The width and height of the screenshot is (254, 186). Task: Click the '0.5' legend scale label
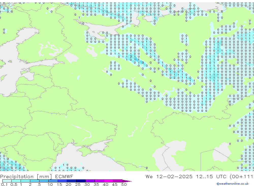[14, 184]
